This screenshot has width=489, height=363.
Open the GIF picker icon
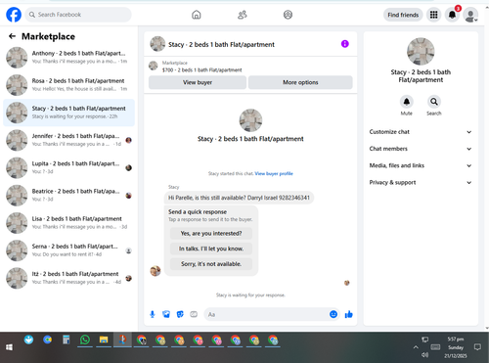[x=194, y=314]
